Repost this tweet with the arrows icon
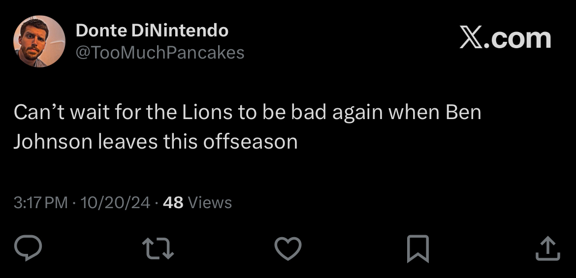Screen dimensions: 576x278 coord(158,248)
